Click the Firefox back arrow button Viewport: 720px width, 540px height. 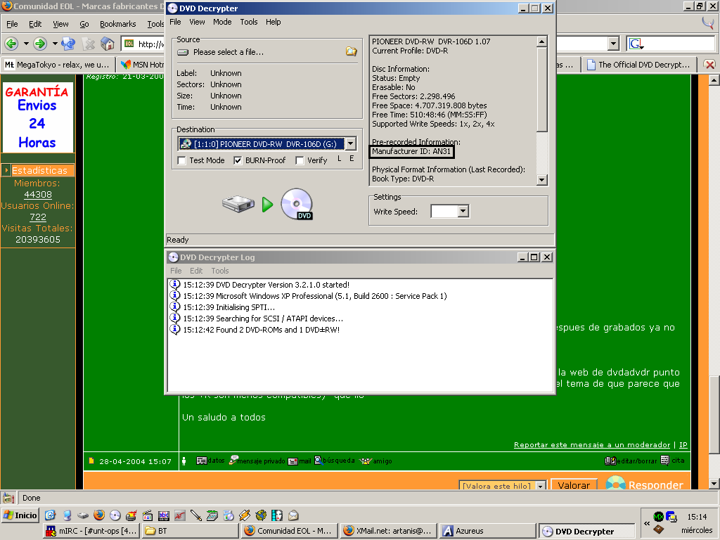pyautogui.click(x=11, y=44)
